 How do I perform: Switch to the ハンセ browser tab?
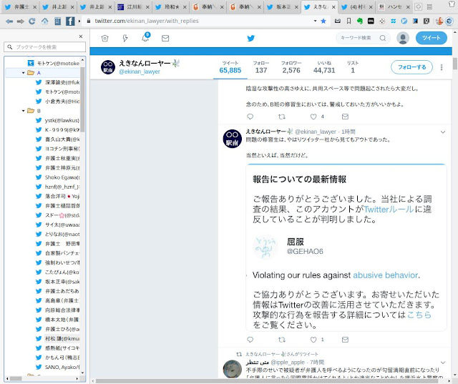pos(394,7)
